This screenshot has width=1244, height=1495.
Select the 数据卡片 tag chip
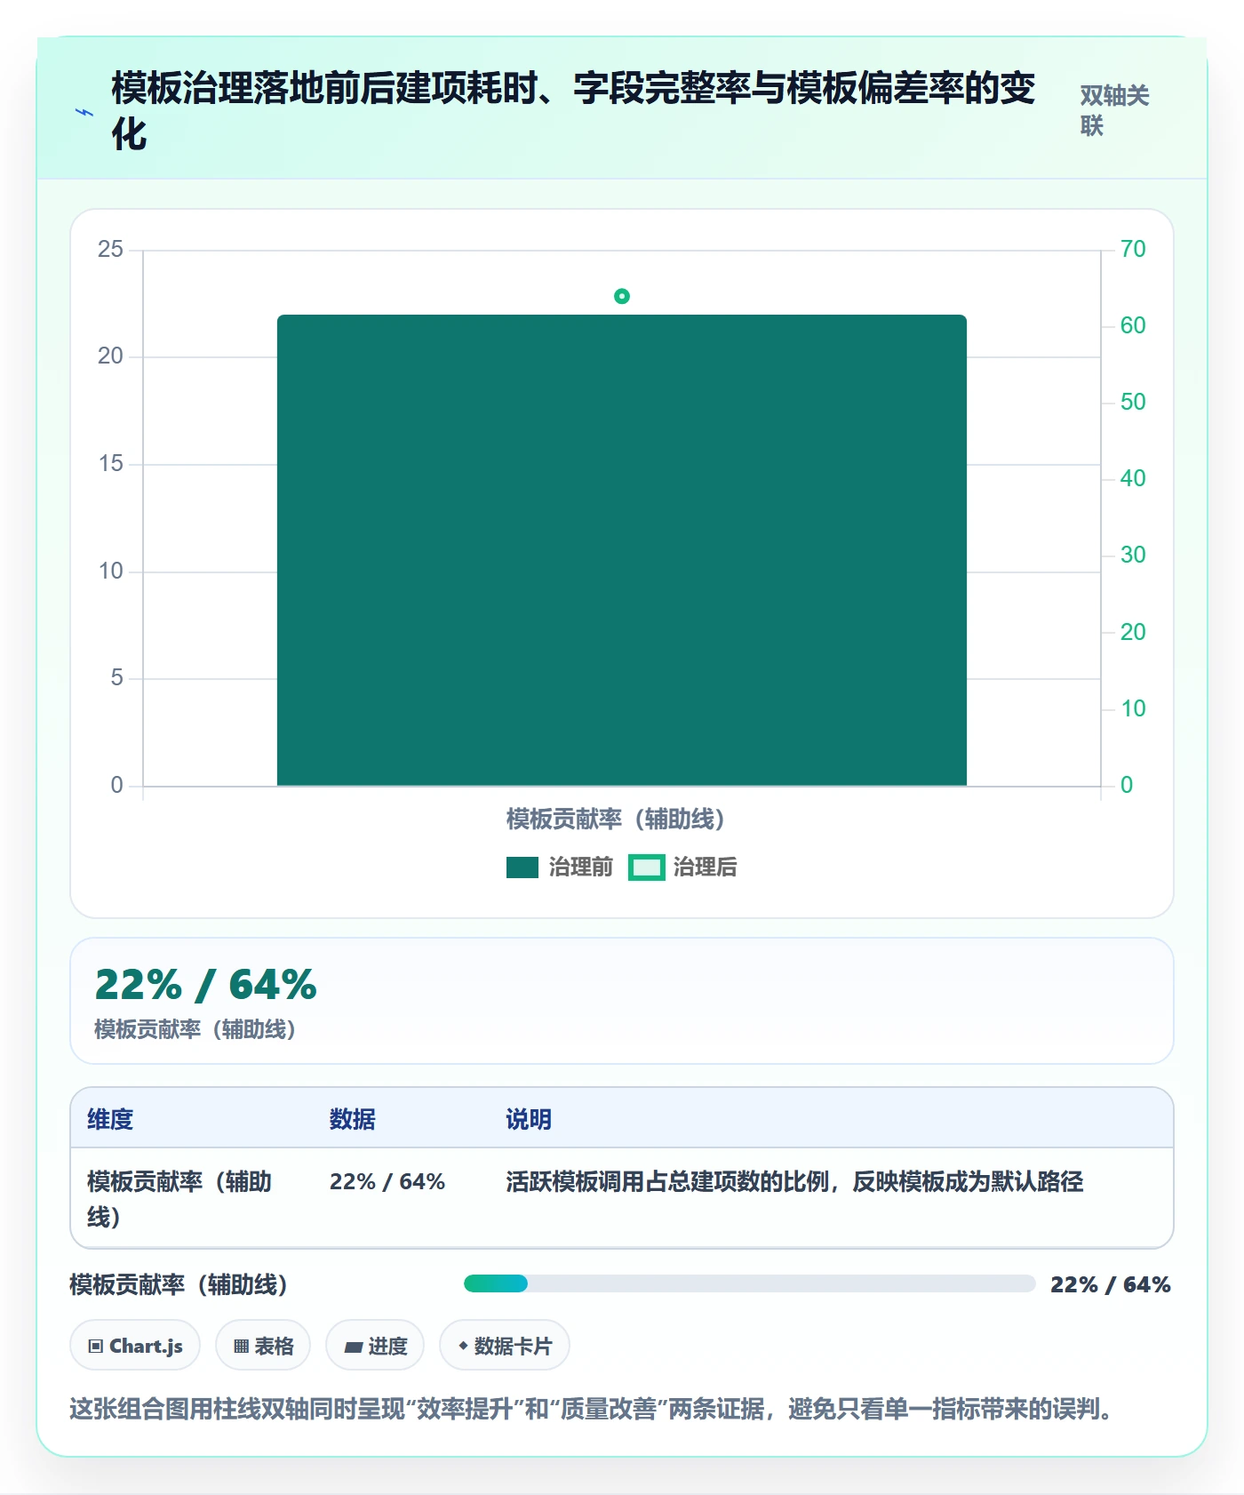click(x=505, y=1346)
